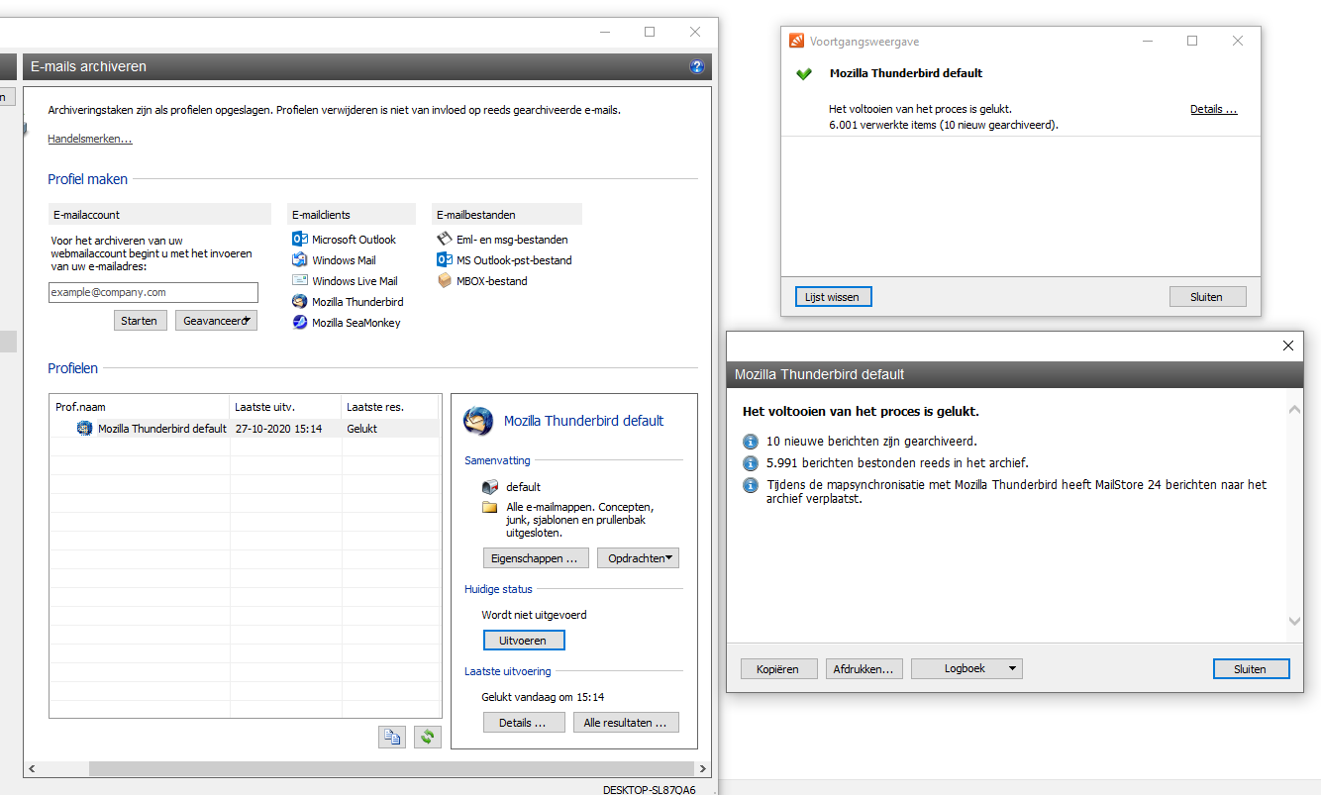Expand the Opdrachten dropdown
Screen dimensions: 1321x795
638,558
